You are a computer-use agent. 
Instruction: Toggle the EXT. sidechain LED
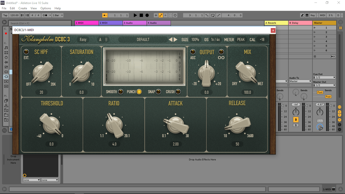coord(26,52)
